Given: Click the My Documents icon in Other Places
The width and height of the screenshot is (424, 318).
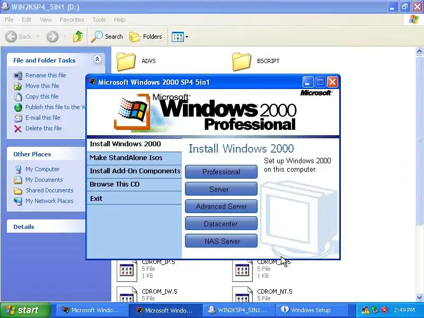Looking at the screenshot, I should (18, 180).
